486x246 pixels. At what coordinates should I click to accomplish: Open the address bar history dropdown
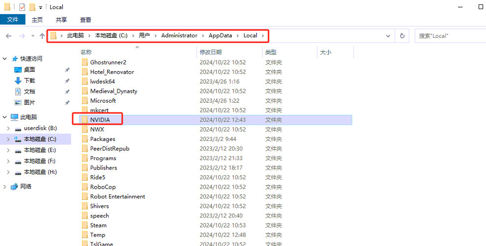[388, 36]
